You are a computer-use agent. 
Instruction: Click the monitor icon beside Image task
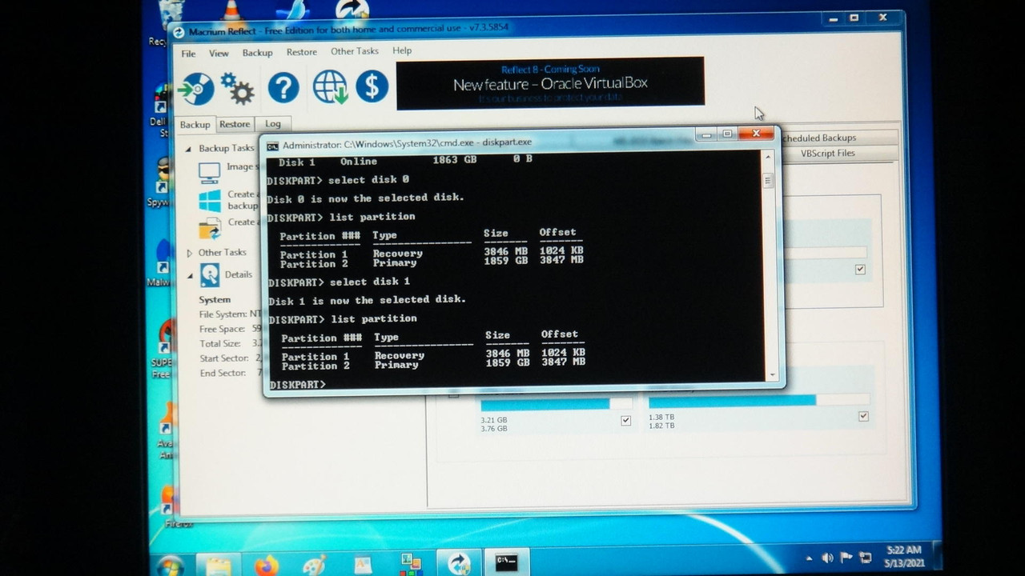coord(209,172)
